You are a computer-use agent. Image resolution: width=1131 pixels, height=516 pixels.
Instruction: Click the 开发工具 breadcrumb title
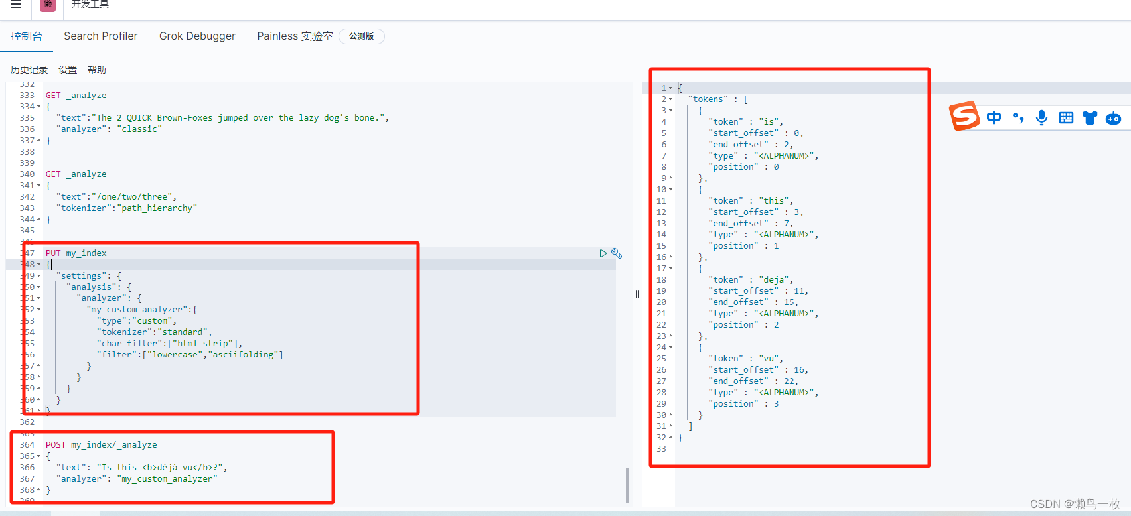pyautogui.click(x=90, y=4)
